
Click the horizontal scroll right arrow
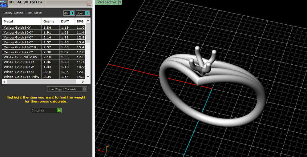point(83,82)
